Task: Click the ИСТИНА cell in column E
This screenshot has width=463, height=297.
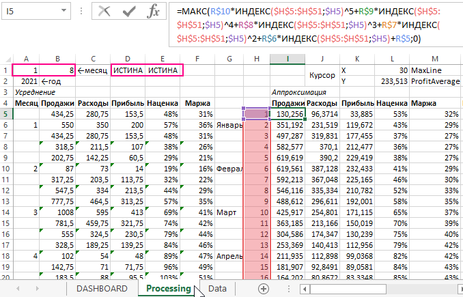Action: [x=164, y=70]
